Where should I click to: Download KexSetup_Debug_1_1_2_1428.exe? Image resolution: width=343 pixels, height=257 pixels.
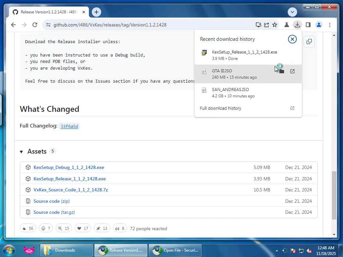coord(69,167)
